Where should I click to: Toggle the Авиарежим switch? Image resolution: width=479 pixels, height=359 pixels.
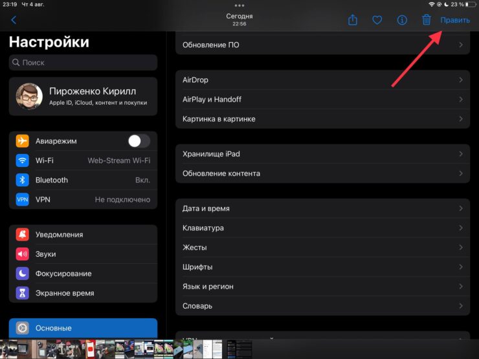[139, 141]
